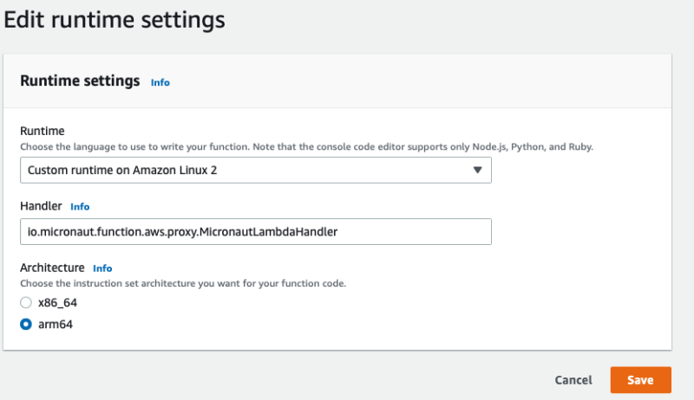Select the Edit runtime settings page title

(x=115, y=20)
